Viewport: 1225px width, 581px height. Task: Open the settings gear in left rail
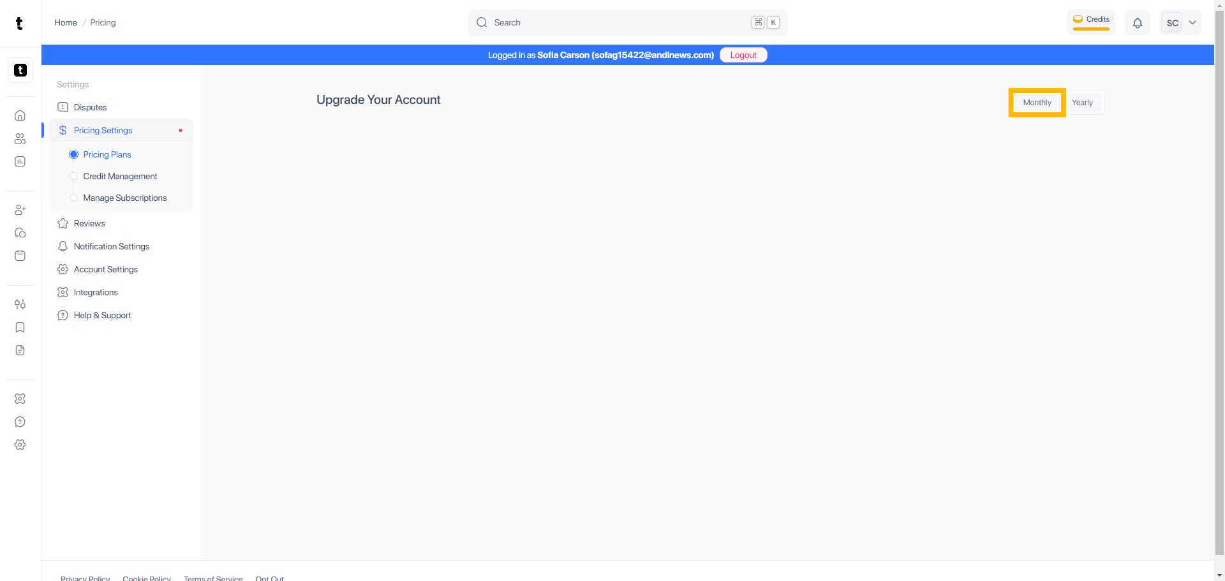click(20, 445)
